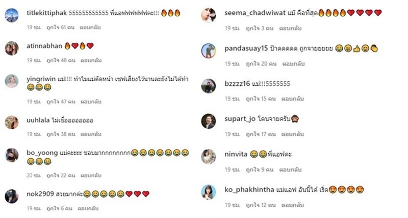Viewport: 408px width, 218px height.
Task: Show the 38 likes on uuhlala's comment
Action: [61, 134]
